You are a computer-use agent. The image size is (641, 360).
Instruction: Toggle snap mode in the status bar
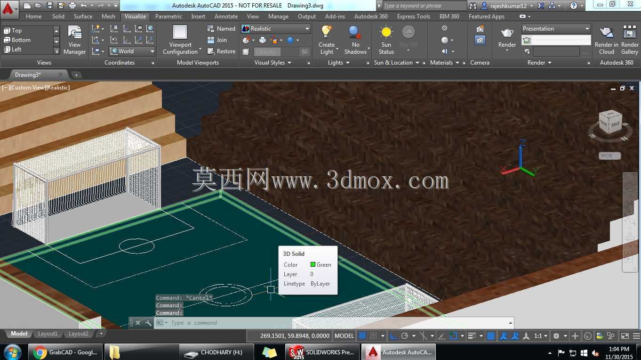tap(374, 336)
